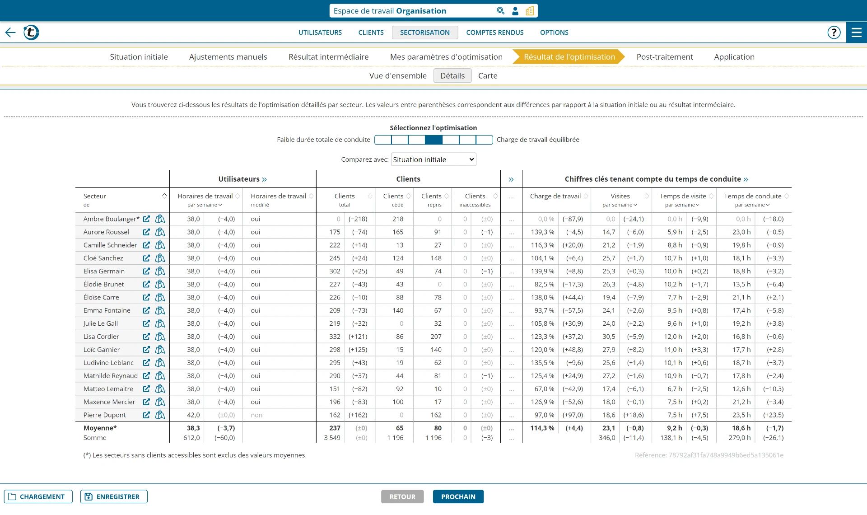
Task: Open Lisa Cordier sector edit icon
Action: (146, 337)
